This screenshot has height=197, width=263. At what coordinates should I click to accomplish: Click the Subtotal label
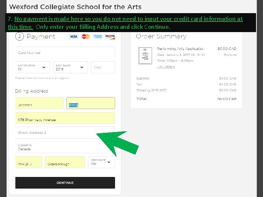(x=143, y=78)
